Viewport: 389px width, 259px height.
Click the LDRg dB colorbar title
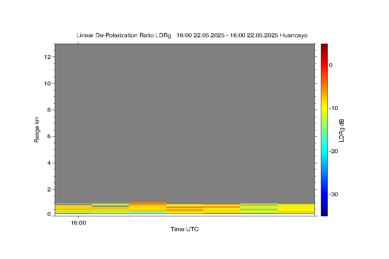pos(341,130)
